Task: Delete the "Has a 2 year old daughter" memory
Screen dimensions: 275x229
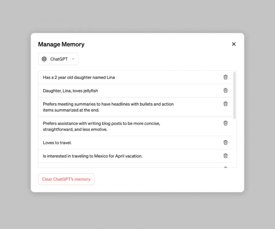Action: pos(225,77)
